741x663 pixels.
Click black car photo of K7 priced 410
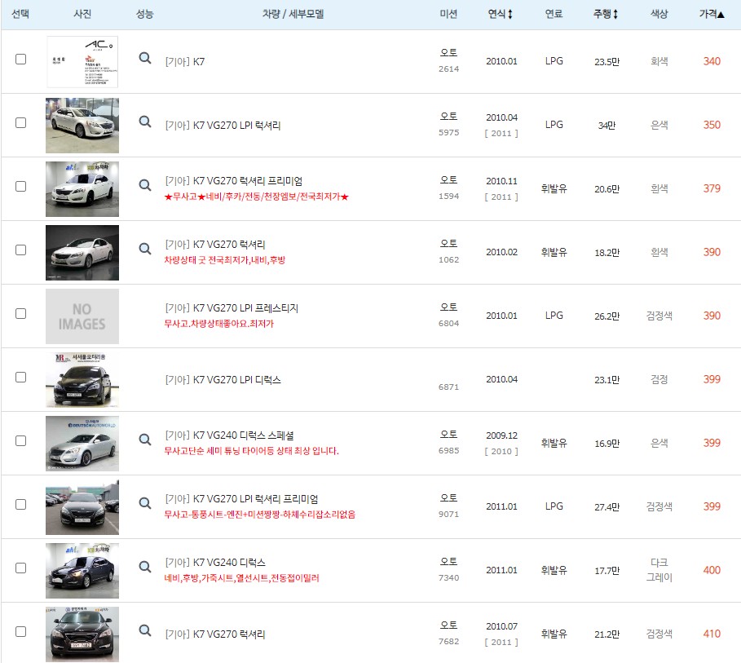click(82, 634)
